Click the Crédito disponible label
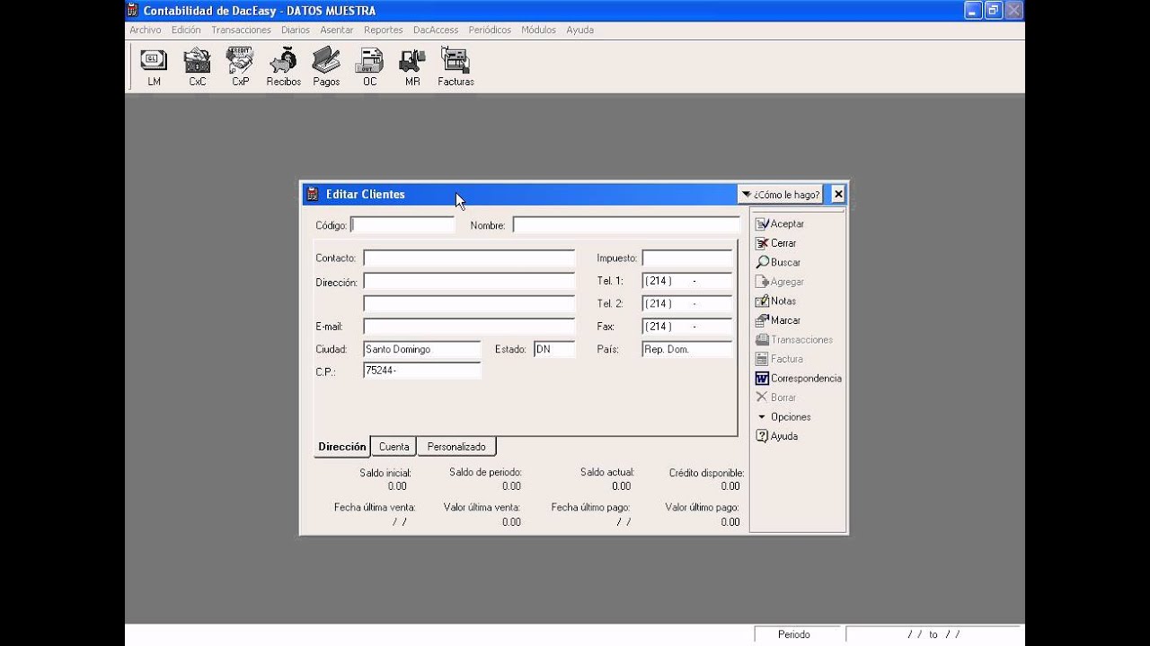The height and width of the screenshot is (646, 1150). click(706, 472)
